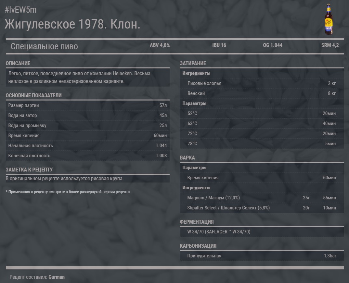Click the Shpalter boil time 10мин

click(330, 208)
